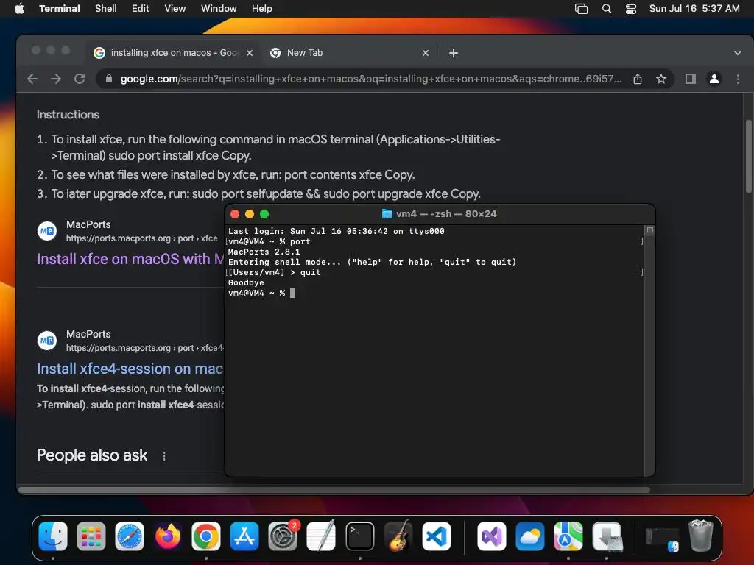Go back in Chrome
754x565 pixels.
tap(32, 79)
